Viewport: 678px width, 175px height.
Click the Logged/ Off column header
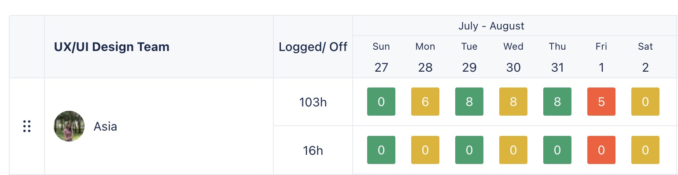(x=313, y=47)
